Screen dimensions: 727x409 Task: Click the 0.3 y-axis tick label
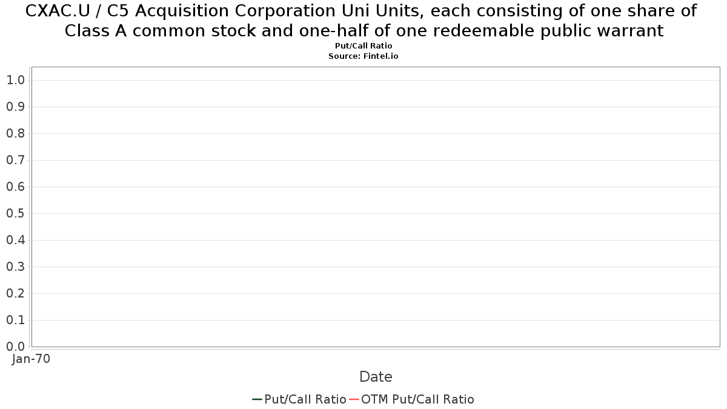click(x=15, y=267)
